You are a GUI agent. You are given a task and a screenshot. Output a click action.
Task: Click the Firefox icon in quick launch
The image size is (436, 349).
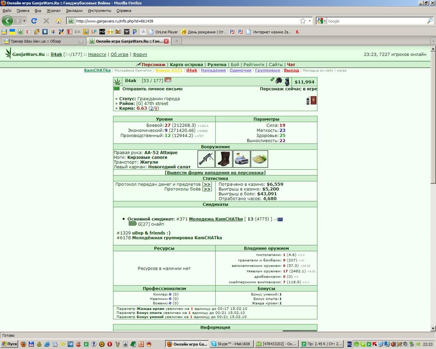(23, 344)
